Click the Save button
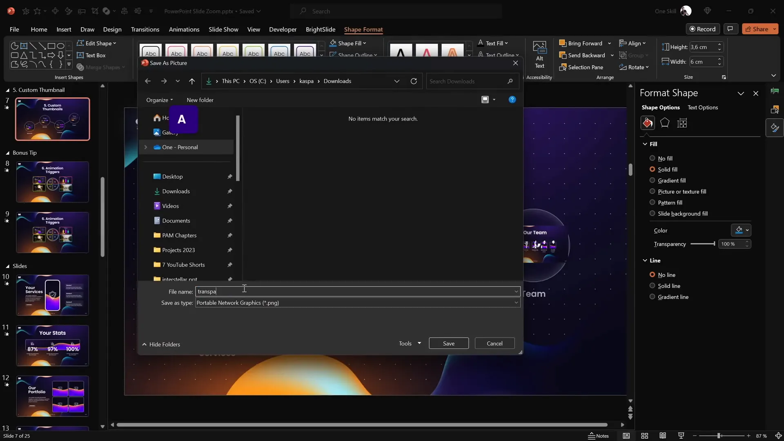The width and height of the screenshot is (784, 441). click(x=449, y=343)
